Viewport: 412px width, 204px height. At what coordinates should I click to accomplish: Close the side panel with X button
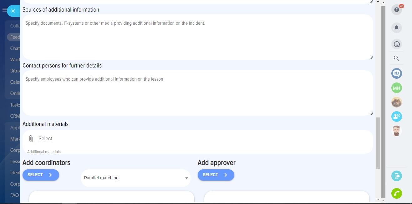(13, 11)
